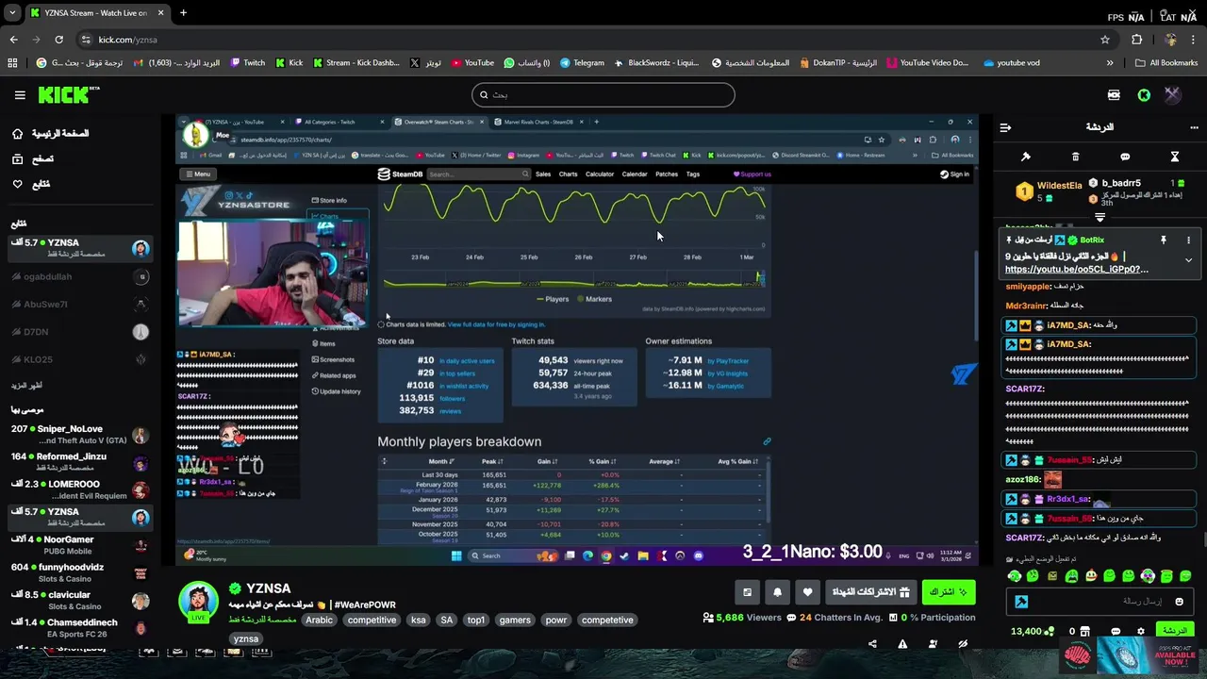
Task: Click the gavel moderation icon in chat toolbar
Action: pos(1026,157)
